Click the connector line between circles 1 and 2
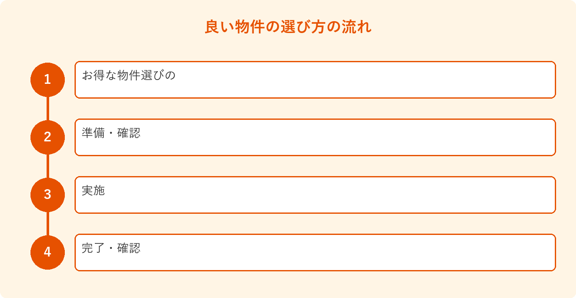Image resolution: width=576 pixels, height=298 pixels. (47, 108)
